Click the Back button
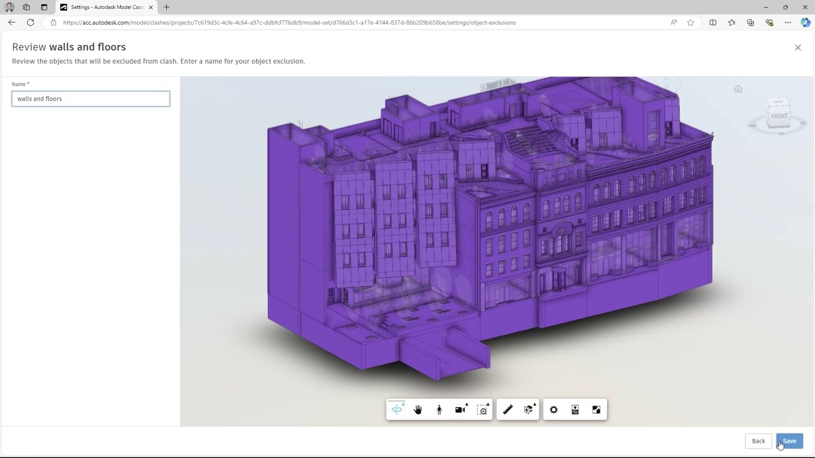This screenshot has width=815, height=458. pos(758,441)
